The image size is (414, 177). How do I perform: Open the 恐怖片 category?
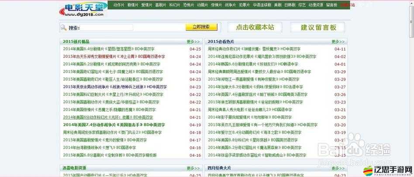point(189,5)
